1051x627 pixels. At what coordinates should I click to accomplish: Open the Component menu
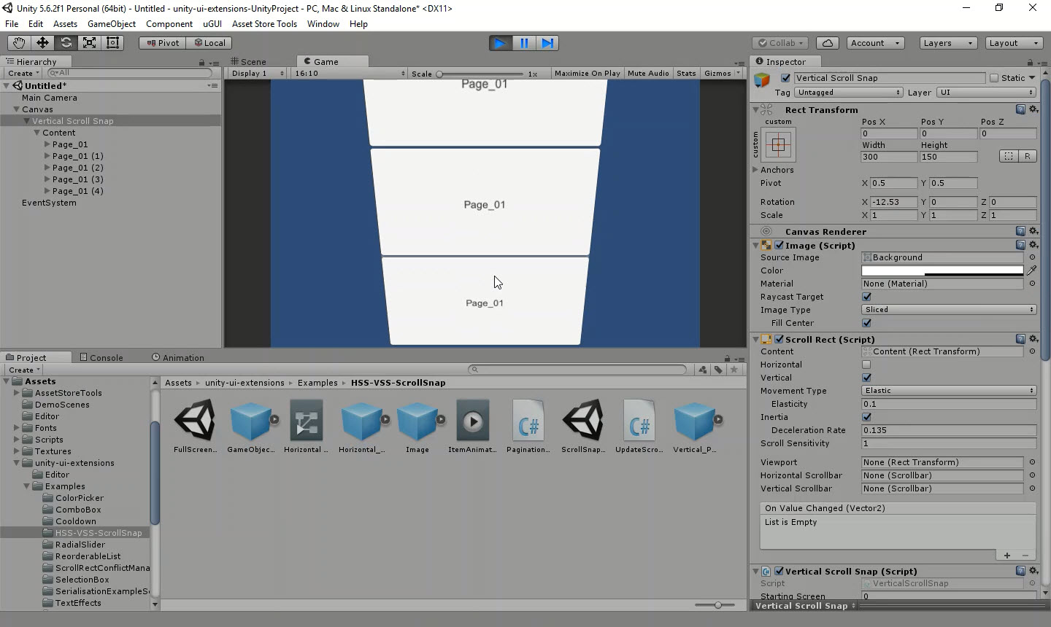169,23
